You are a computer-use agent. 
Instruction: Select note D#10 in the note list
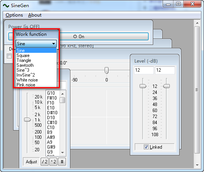53,113
